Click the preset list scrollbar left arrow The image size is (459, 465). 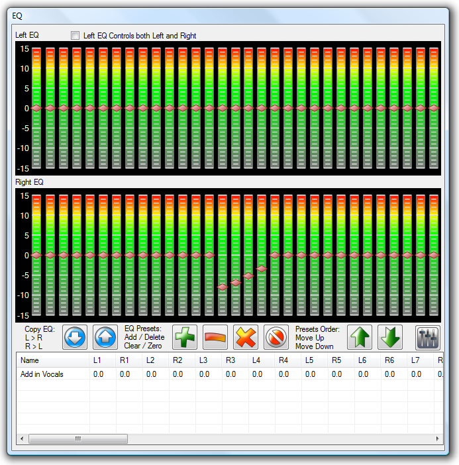click(22, 439)
